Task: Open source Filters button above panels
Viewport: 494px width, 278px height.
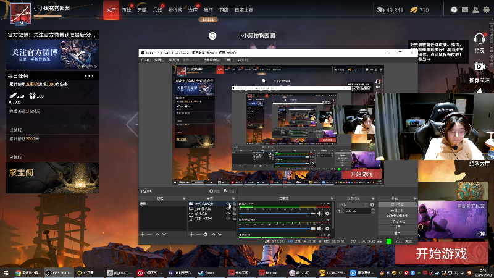Action: (229, 191)
